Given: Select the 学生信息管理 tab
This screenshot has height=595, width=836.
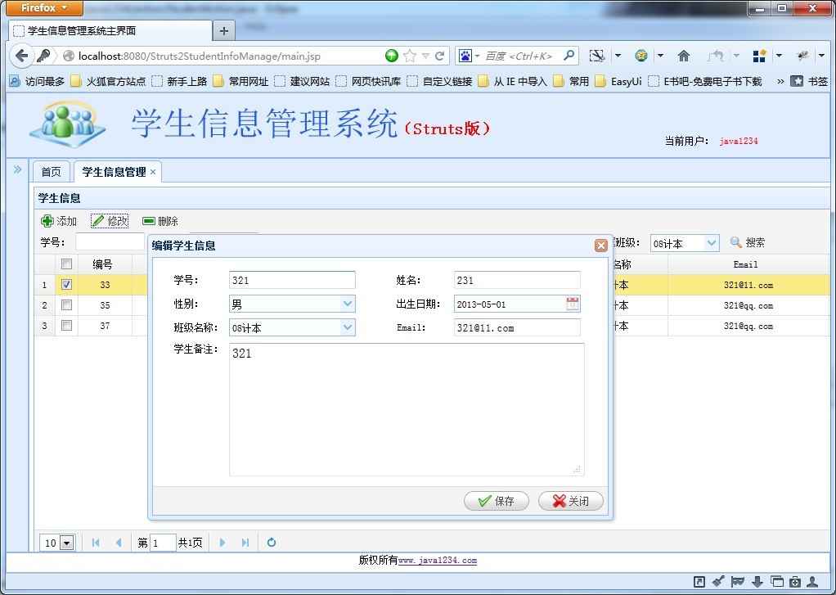Looking at the screenshot, I should click(x=114, y=172).
